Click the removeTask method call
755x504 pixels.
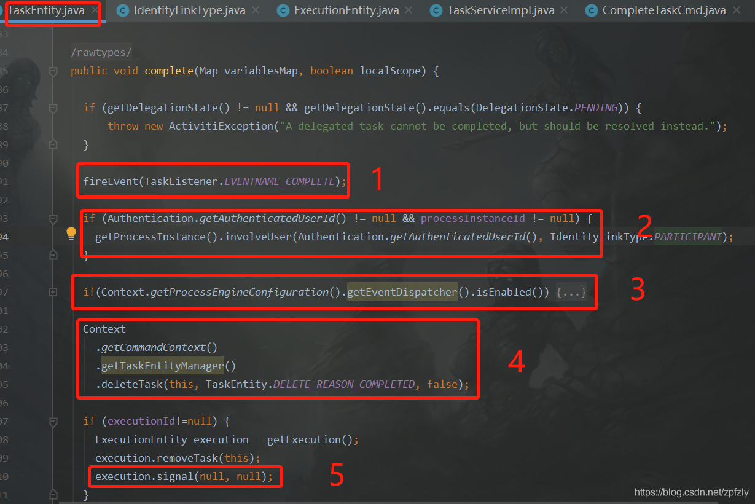pos(184,458)
